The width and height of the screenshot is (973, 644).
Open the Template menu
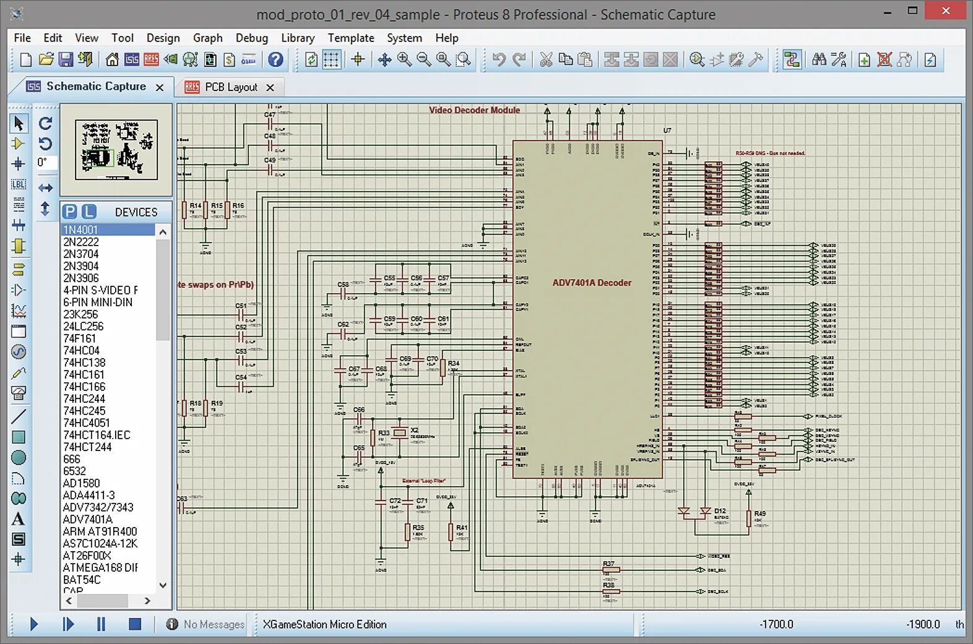[351, 38]
